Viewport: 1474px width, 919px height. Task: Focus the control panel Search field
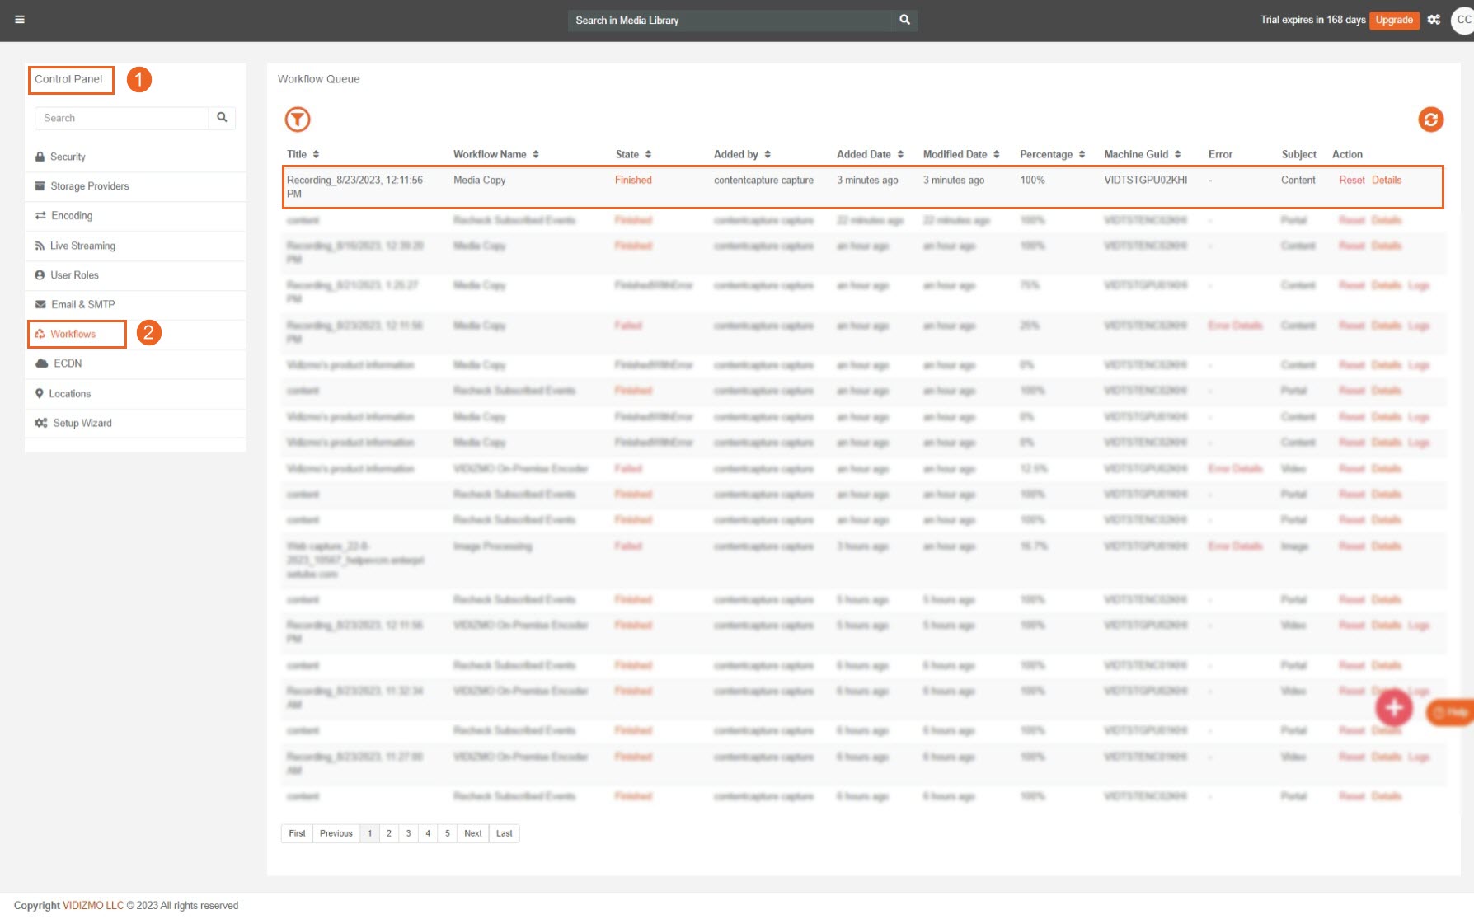(122, 118)
